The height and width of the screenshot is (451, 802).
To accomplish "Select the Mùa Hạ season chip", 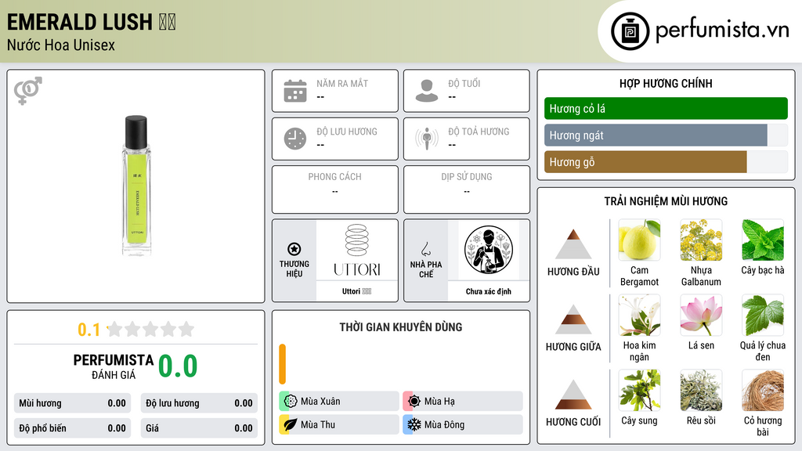I will click(463, 402).
